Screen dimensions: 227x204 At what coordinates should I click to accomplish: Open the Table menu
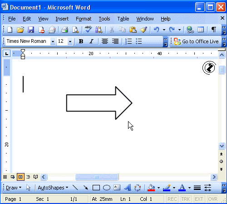123,19
